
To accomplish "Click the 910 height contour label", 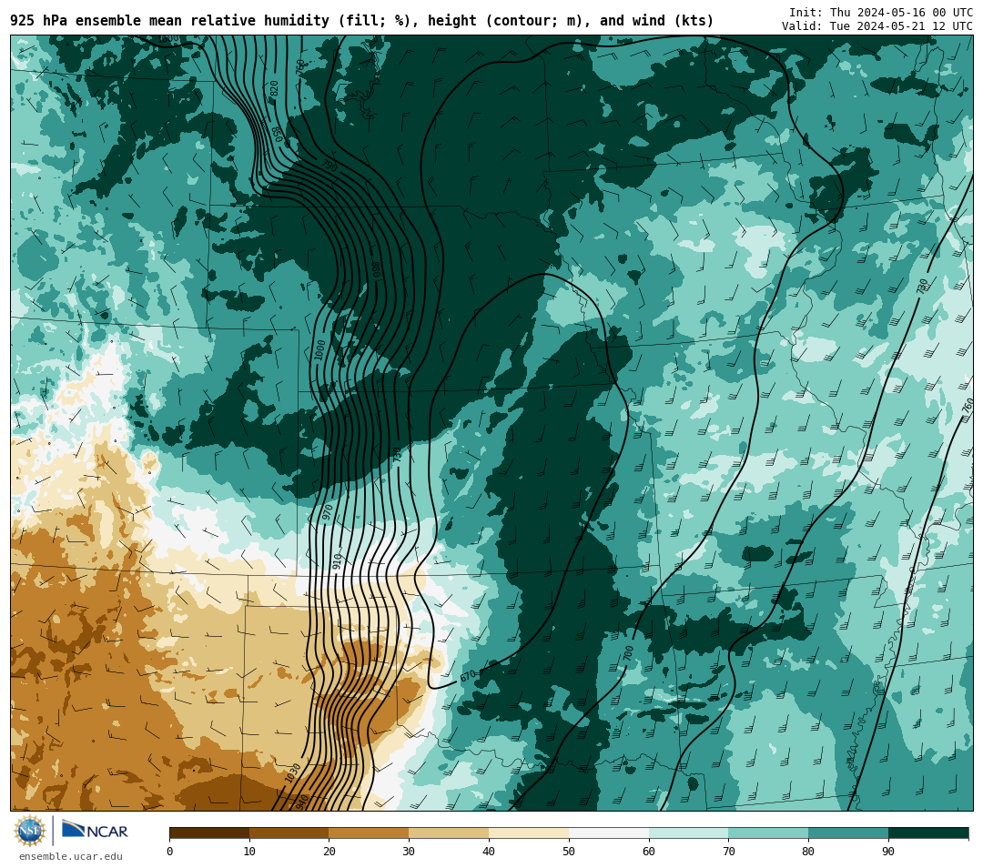I will pos(338,560).
